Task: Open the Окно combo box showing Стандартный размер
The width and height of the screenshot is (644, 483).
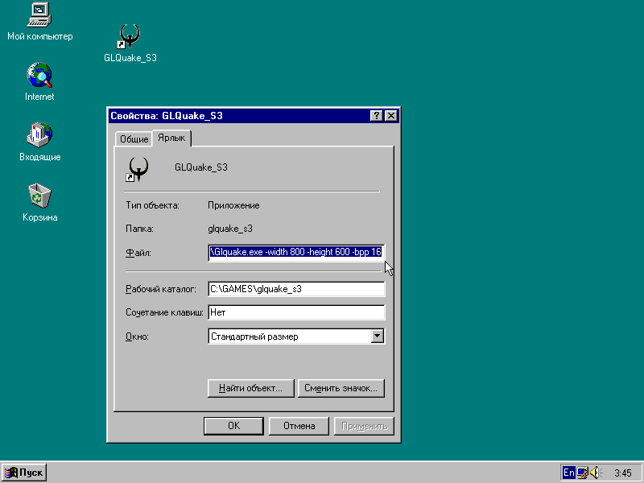Action: pyautogui.click(x=296, y=336)
